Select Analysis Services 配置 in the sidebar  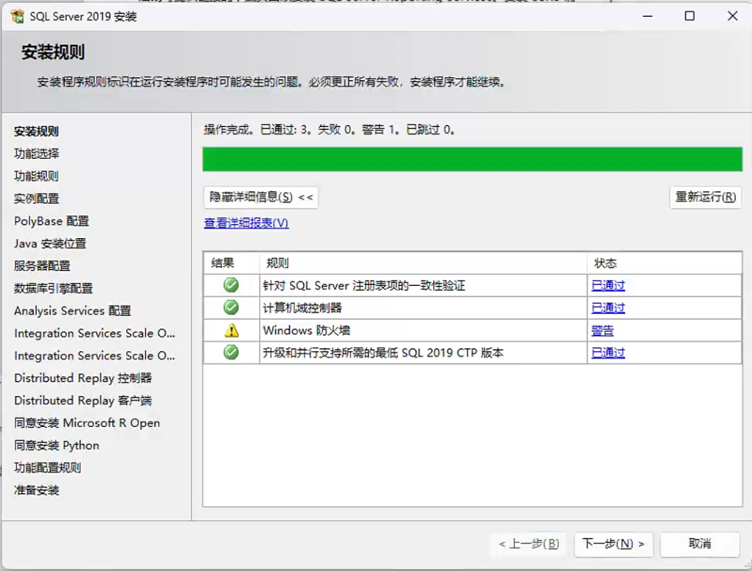[73, 311]
